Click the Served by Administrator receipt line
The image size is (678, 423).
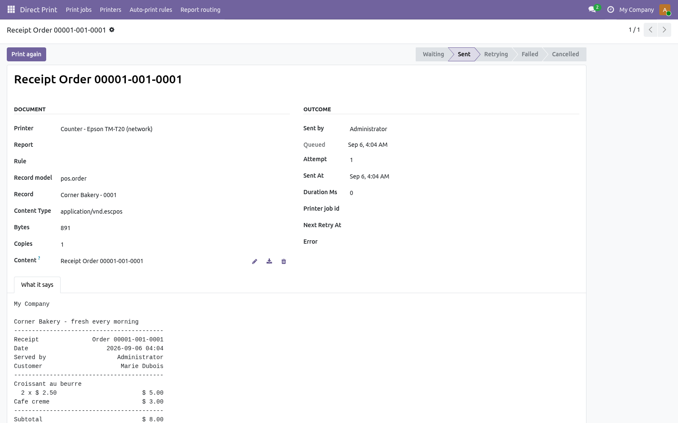click(x=89, y=357)
